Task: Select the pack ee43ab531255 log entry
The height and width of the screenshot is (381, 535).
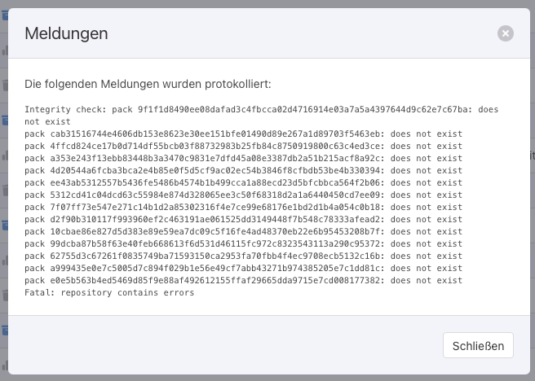Action: point(243,182)
